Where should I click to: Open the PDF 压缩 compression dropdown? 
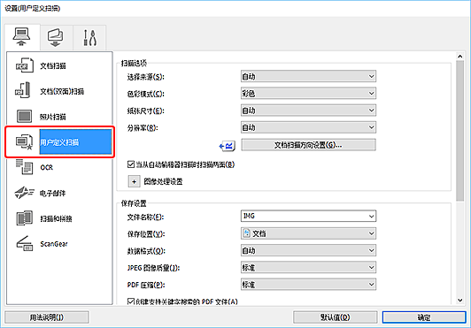308,284
